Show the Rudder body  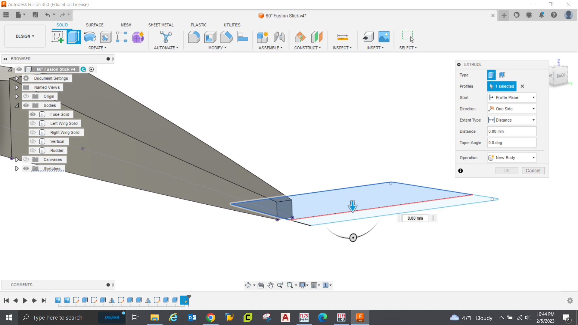(33, 150)
